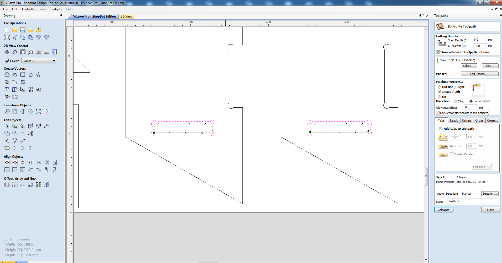
Task: Import a bitmap using the bird folder icon
Action: pyautogui.click(x=39, y=30)
